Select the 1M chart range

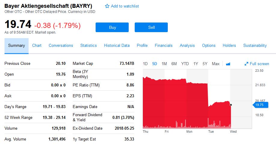pyautogui.click(x=164, y=64)
